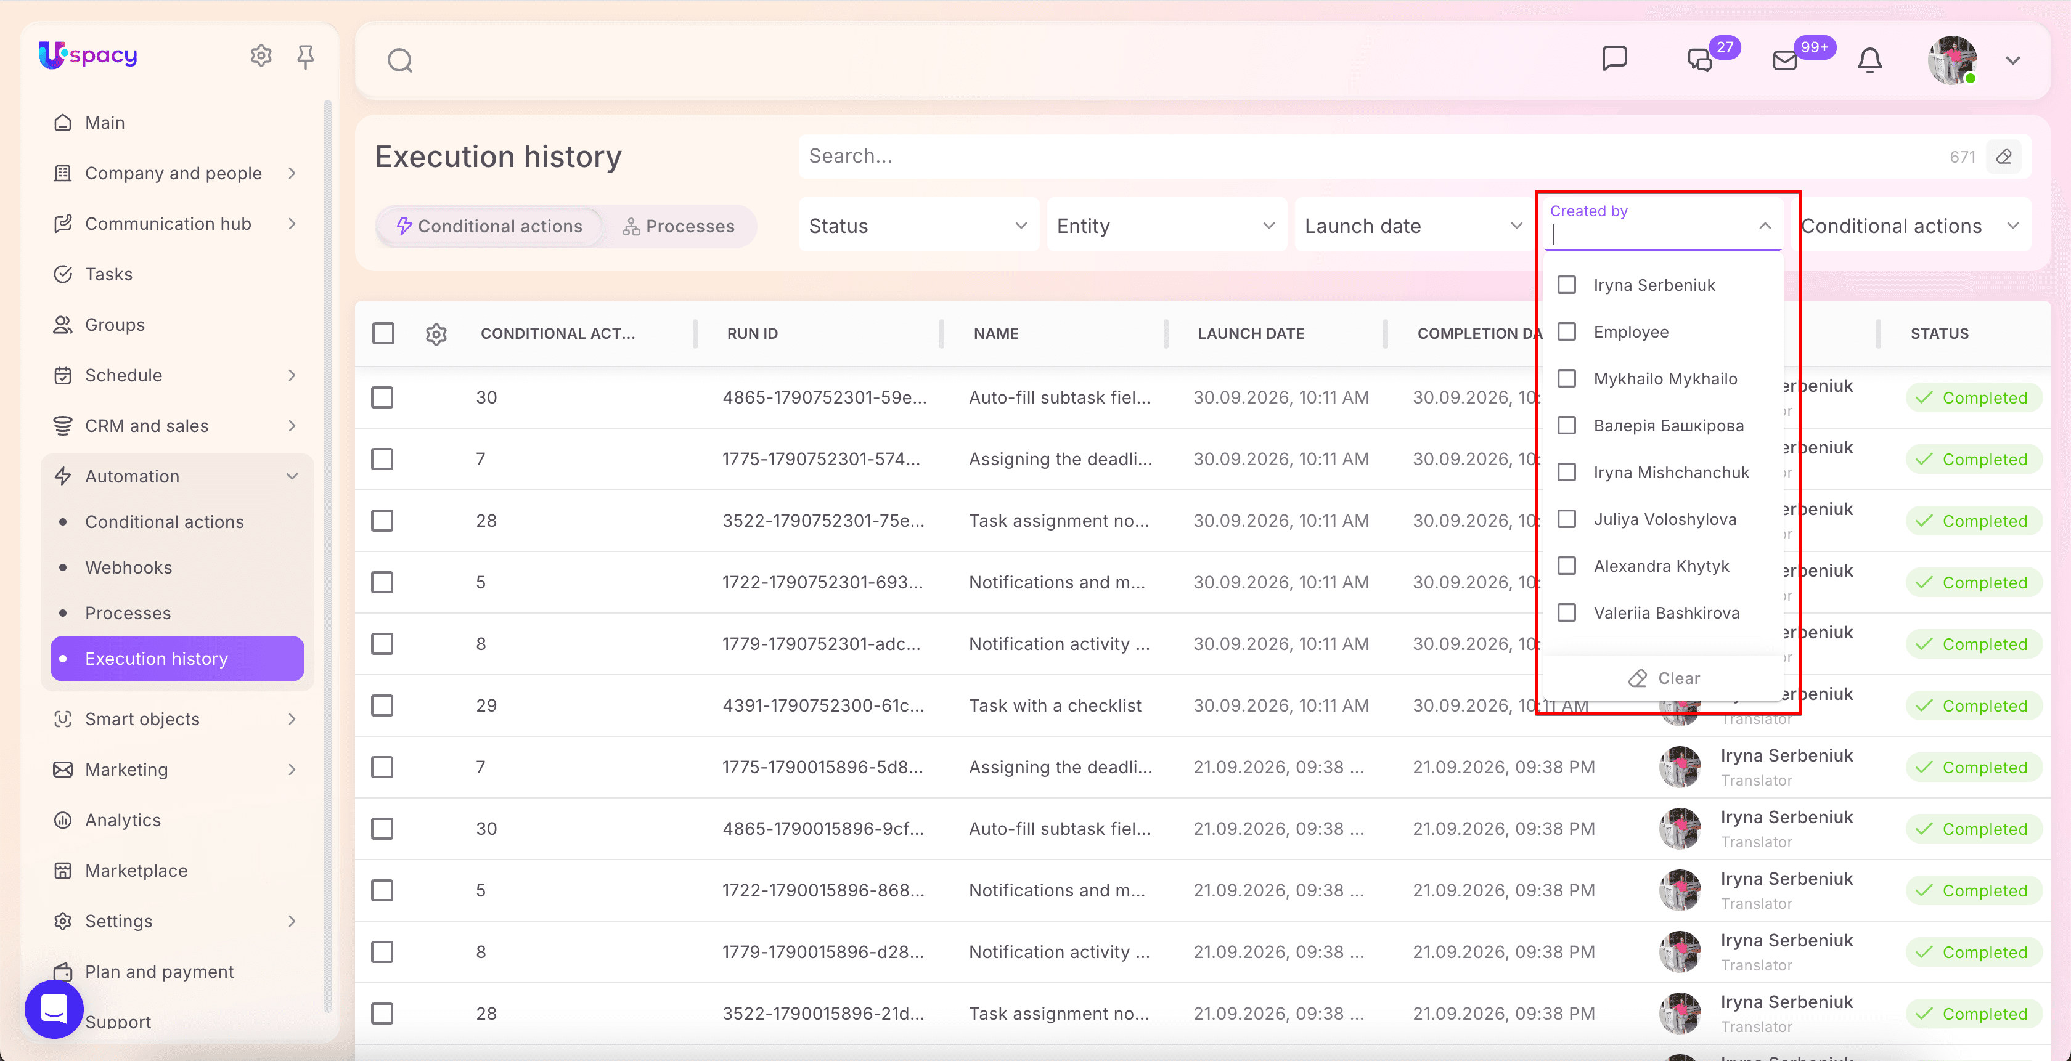Open the Status filter dropdown
This screenshot has height=1061, width=2071.
coord(918,226)
